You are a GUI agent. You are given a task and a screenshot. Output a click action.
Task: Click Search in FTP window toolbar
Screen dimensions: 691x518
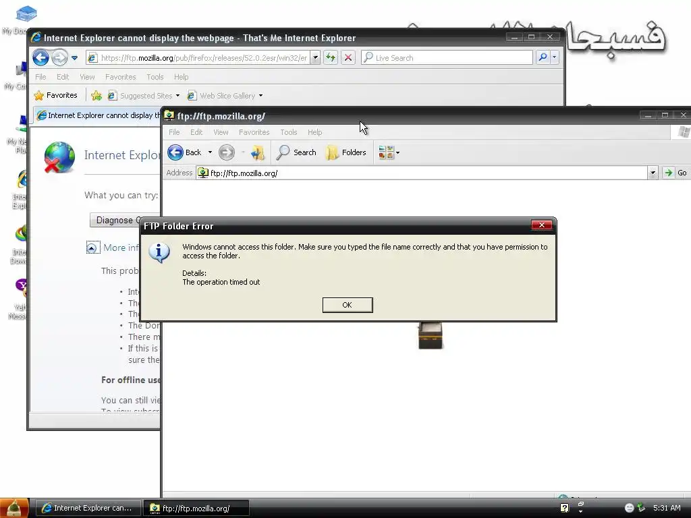point(296,152)
